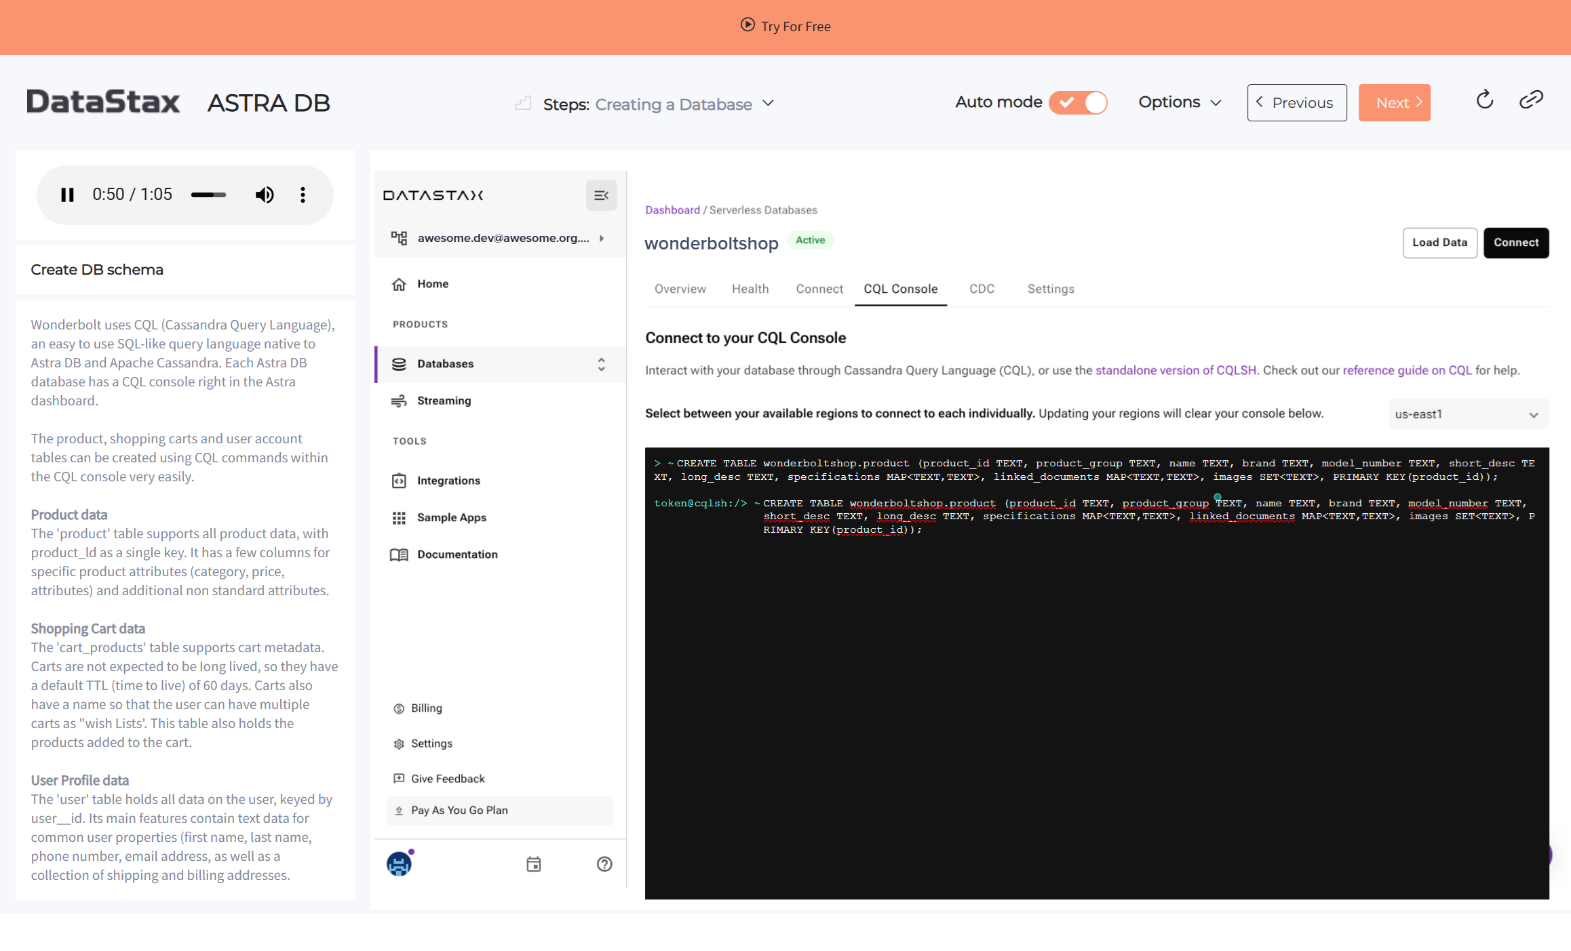
Task: Select Databases in the sidebar
Action: pos(445,363)
